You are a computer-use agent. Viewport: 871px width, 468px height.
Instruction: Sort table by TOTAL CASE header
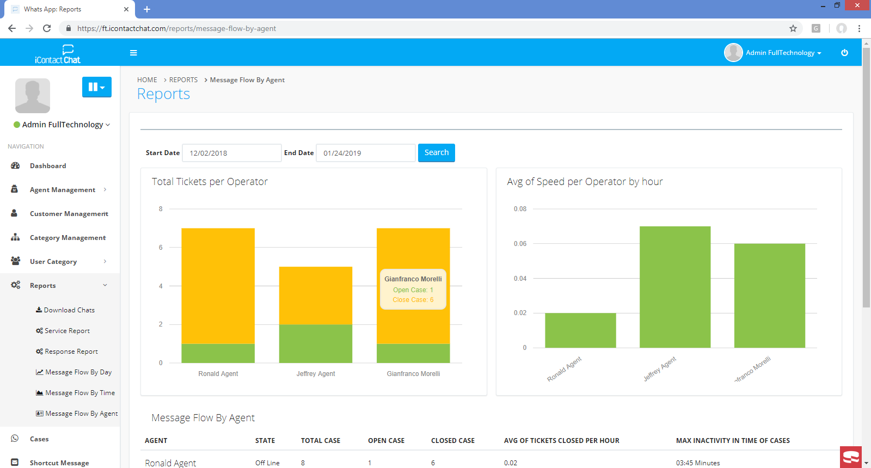[x=321, y=441]
